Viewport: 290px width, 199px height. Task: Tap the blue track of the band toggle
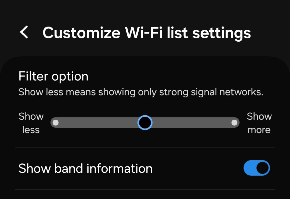click(x=249, y=168)
